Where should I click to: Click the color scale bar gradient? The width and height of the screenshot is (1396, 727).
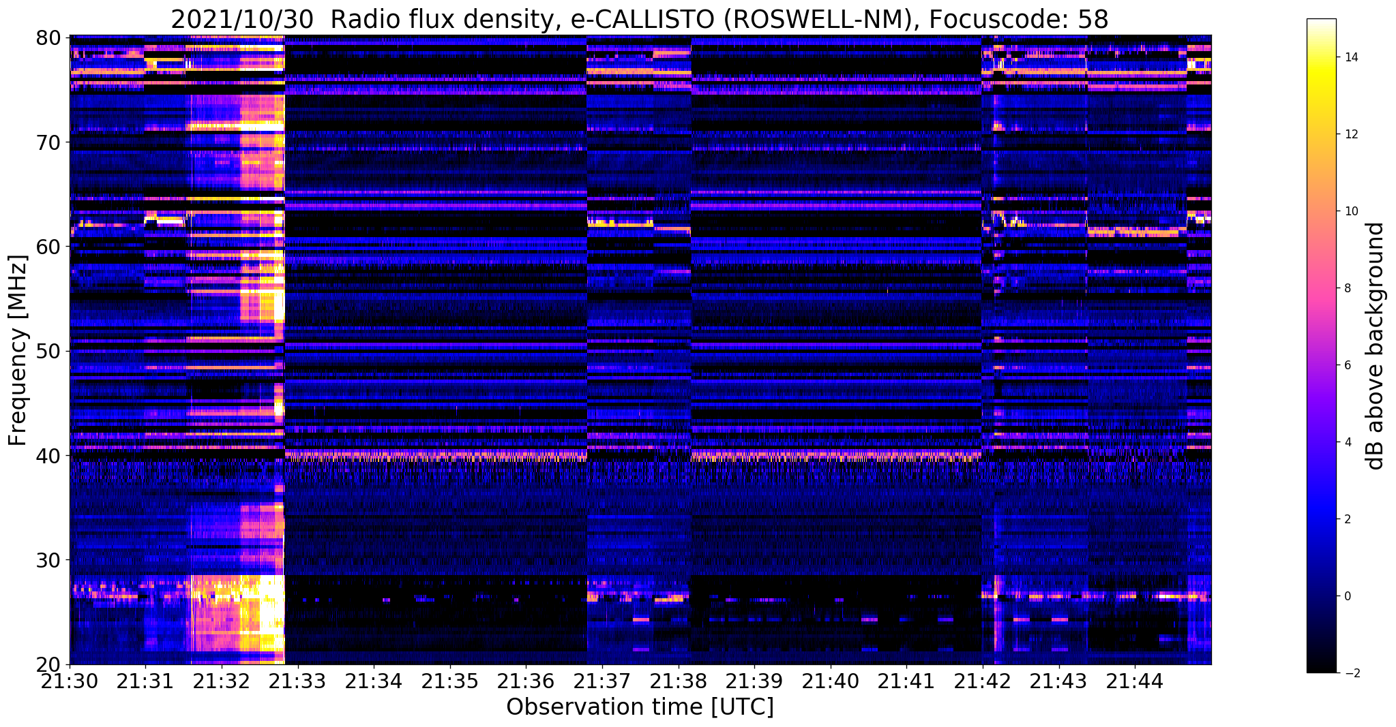pyautogui.click(x=1321, y=345)
